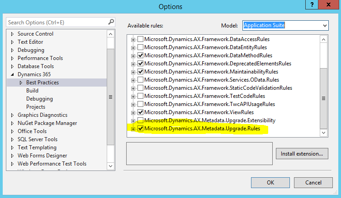Click the Help question mark button
The image size is (341, 198).
click(x=312, y=5)
